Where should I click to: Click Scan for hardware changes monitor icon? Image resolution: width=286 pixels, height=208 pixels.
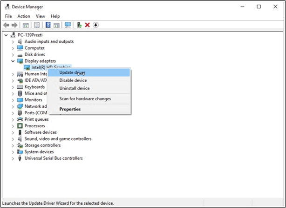68,25
